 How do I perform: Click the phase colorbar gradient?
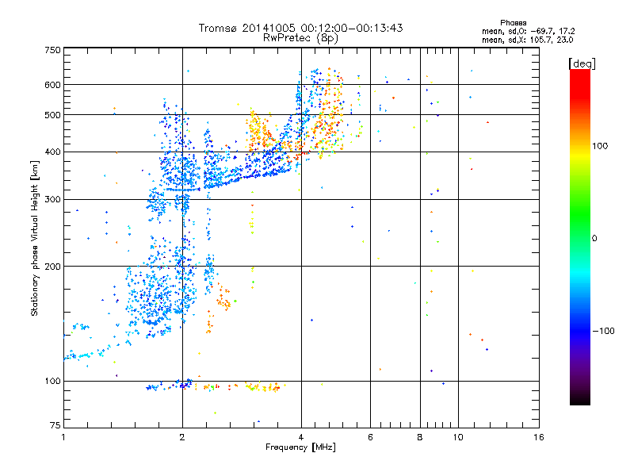click(580, 236)
